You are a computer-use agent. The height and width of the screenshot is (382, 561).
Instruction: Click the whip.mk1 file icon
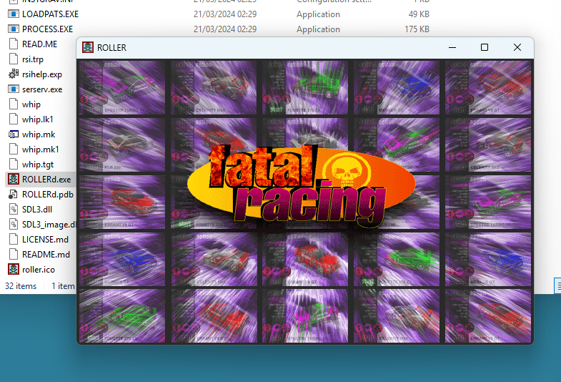click(x=14, y=150)
